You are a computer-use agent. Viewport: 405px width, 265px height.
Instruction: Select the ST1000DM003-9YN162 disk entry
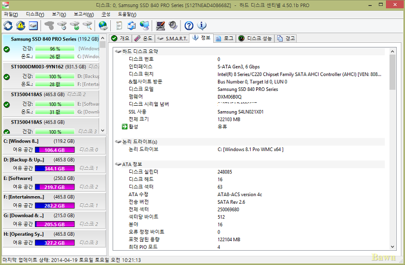point(51,75)
